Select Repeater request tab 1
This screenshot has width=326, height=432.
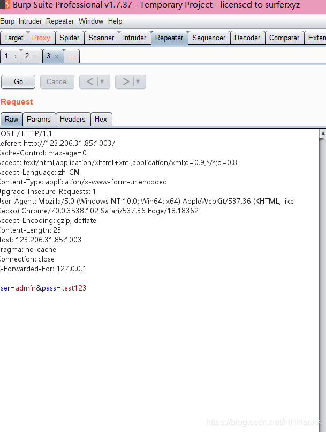pyautogui.click(x=6, y=56)
